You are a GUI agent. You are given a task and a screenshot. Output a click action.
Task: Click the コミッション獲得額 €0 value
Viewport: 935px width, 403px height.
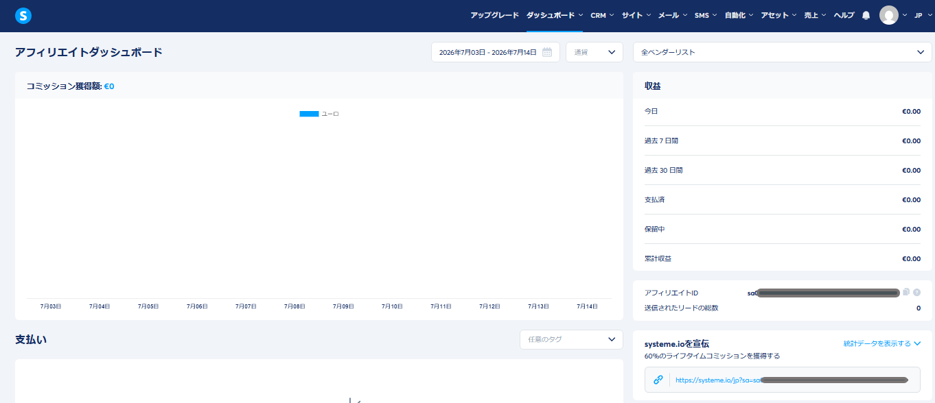109,86
